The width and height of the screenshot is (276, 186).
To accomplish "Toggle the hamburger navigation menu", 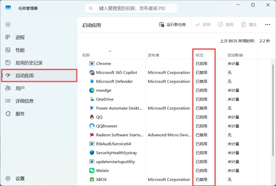I will tap(8, 24).
